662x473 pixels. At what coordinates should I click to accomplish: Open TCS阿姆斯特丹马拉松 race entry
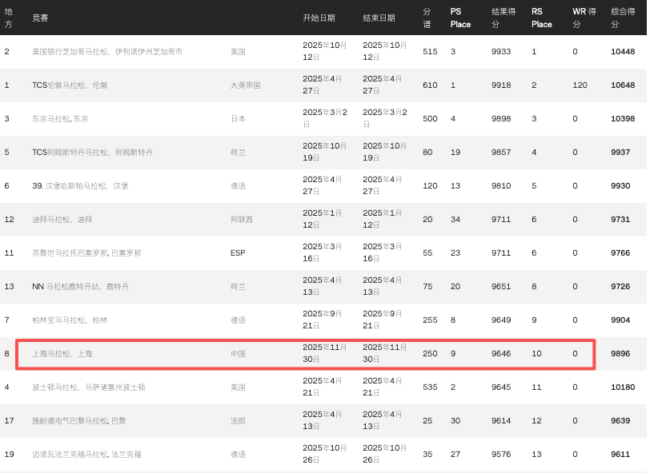point(92,153)
